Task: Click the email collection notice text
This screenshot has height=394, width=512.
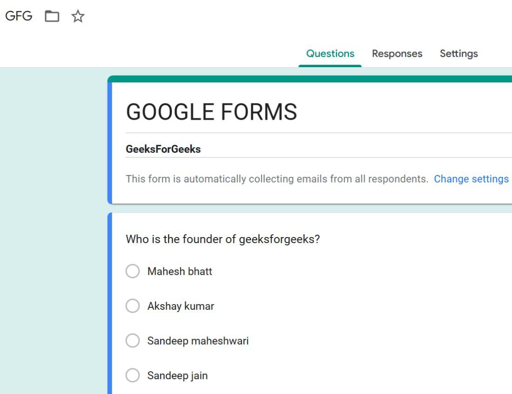Action: tap(276, 179)
